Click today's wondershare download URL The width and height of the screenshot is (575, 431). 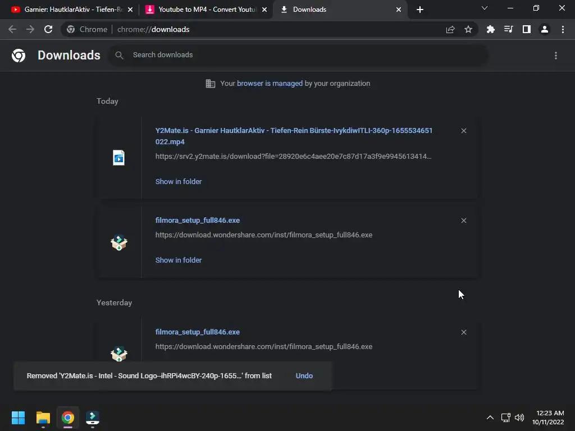pos(264,235)
